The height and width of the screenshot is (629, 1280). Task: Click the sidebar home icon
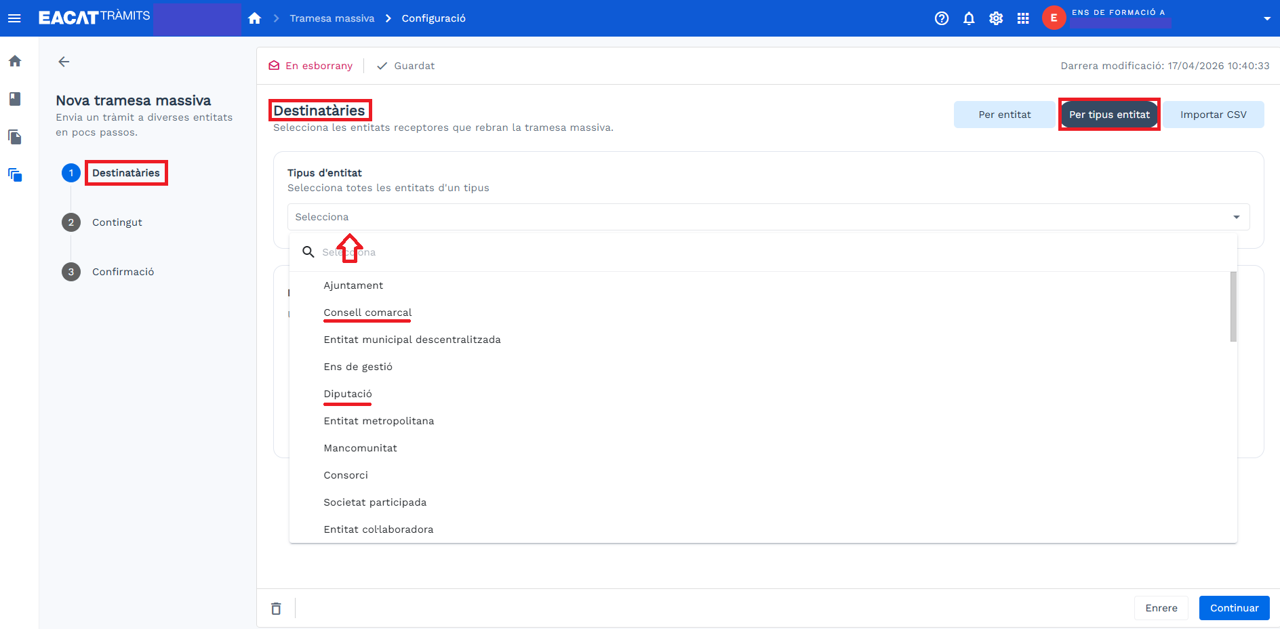15,61
